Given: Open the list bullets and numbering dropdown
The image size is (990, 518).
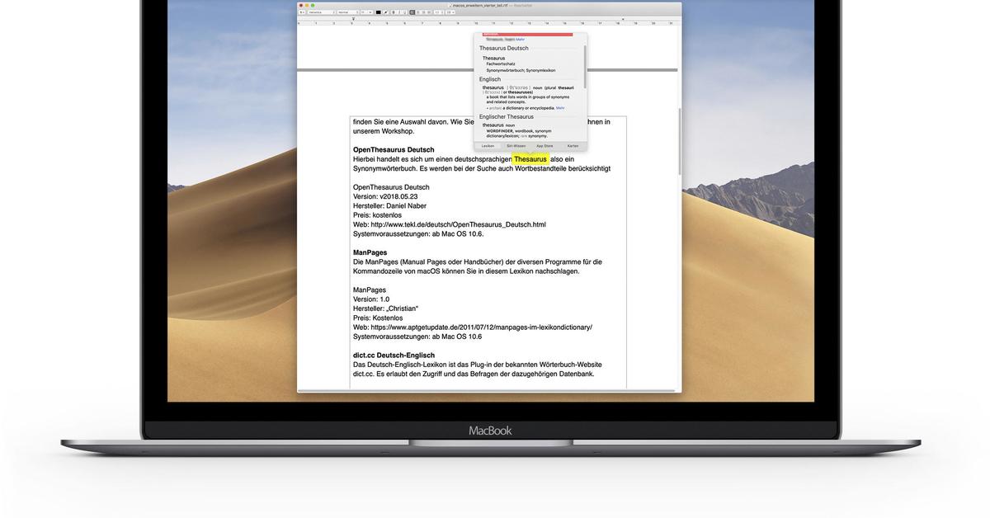Looking at the screenshot, I should 450,12.
